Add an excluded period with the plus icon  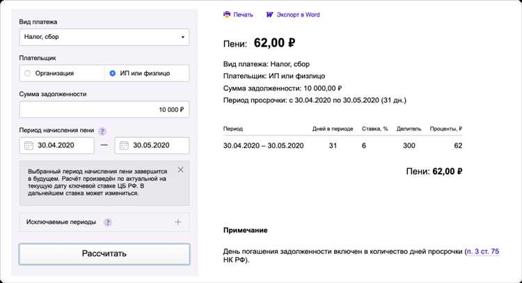point(177,222)
